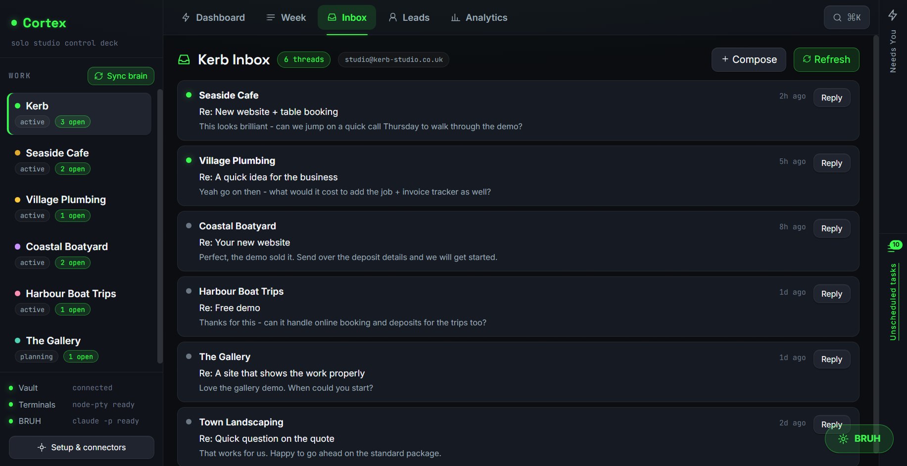Refresh the Kerb Inbox
The height and width of the screenshot is (466, 907).
(x=826, y=59)
